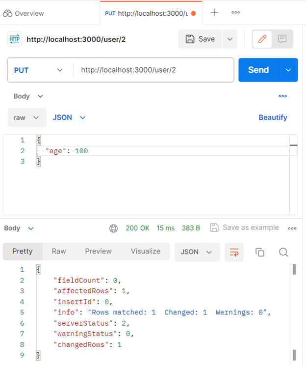Click the globe network info icon

pyautogui.click(x=114, y=228)
